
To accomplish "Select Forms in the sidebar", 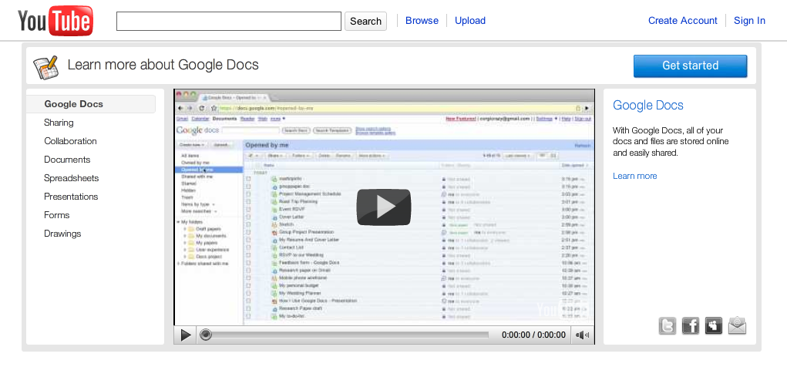I will coord(57,215).
